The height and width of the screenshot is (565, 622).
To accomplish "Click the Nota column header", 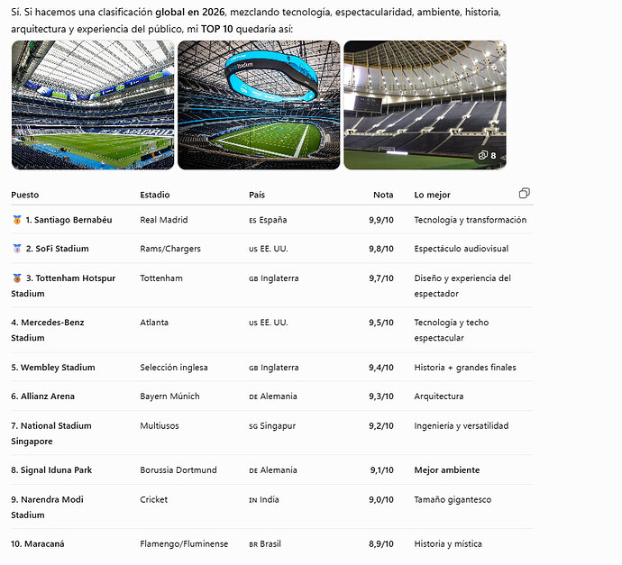I will (x=383, y=195).
